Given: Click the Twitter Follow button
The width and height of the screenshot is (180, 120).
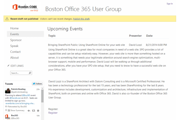Looking at the screenshot, I should point(37,84).
